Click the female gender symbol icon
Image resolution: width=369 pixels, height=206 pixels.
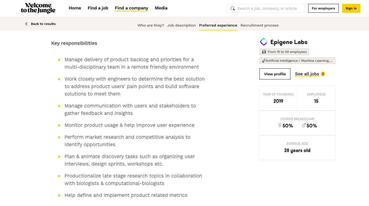[280, 125]
